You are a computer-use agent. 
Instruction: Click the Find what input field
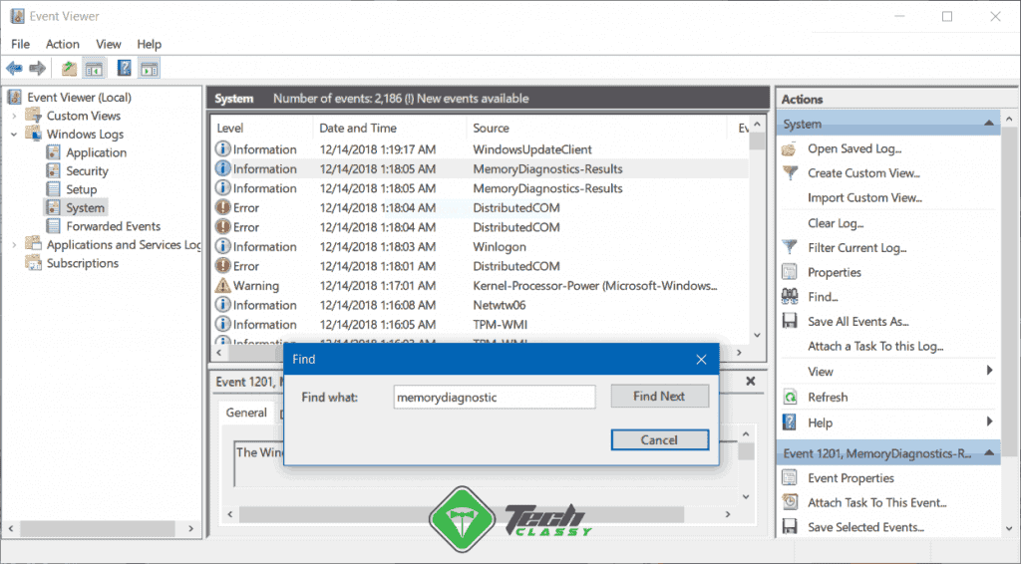(x=495, y=397)
